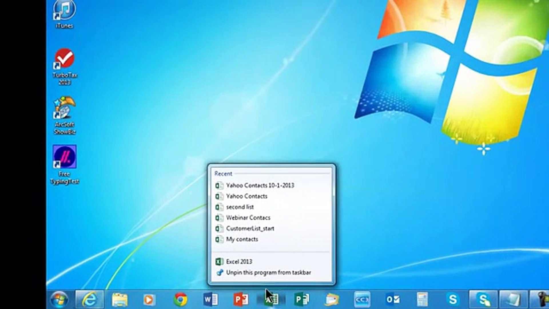Image resolution: width=549 pixels, height=309 pixels.
Task: Open the 'second list' recent workbook
Action: pos(240,207)
